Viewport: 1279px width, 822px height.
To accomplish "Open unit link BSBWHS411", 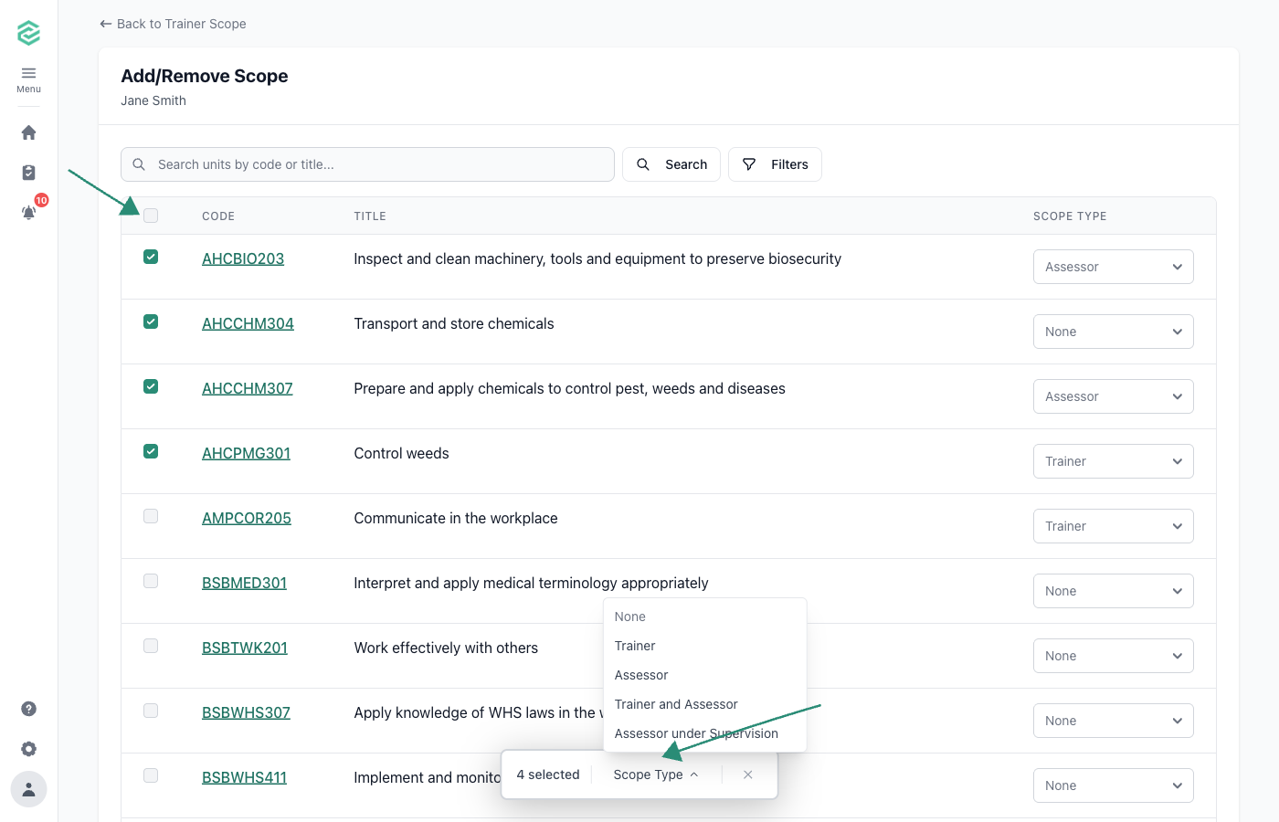I will tap(244, 777).
